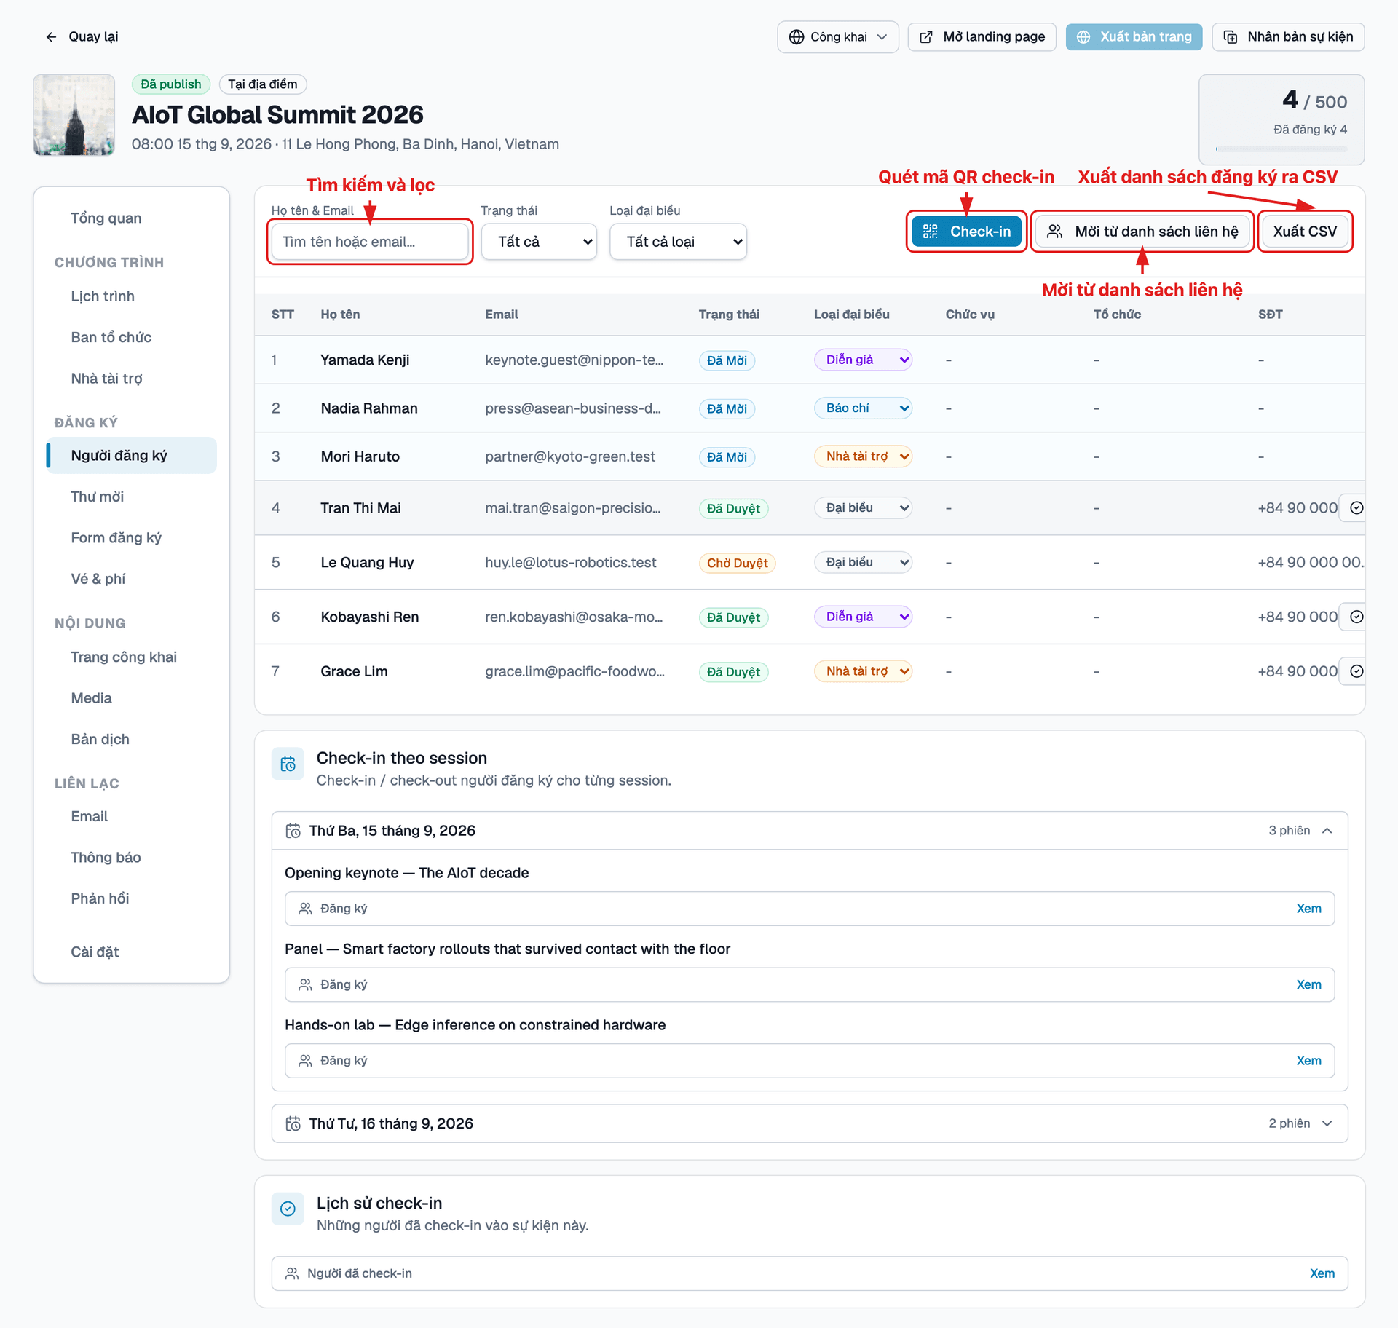Screen dimensions: 1398x1328
Task: Go to Lịch trình in the sidebar
Action: pyautogui.click(x=103, y=296)
